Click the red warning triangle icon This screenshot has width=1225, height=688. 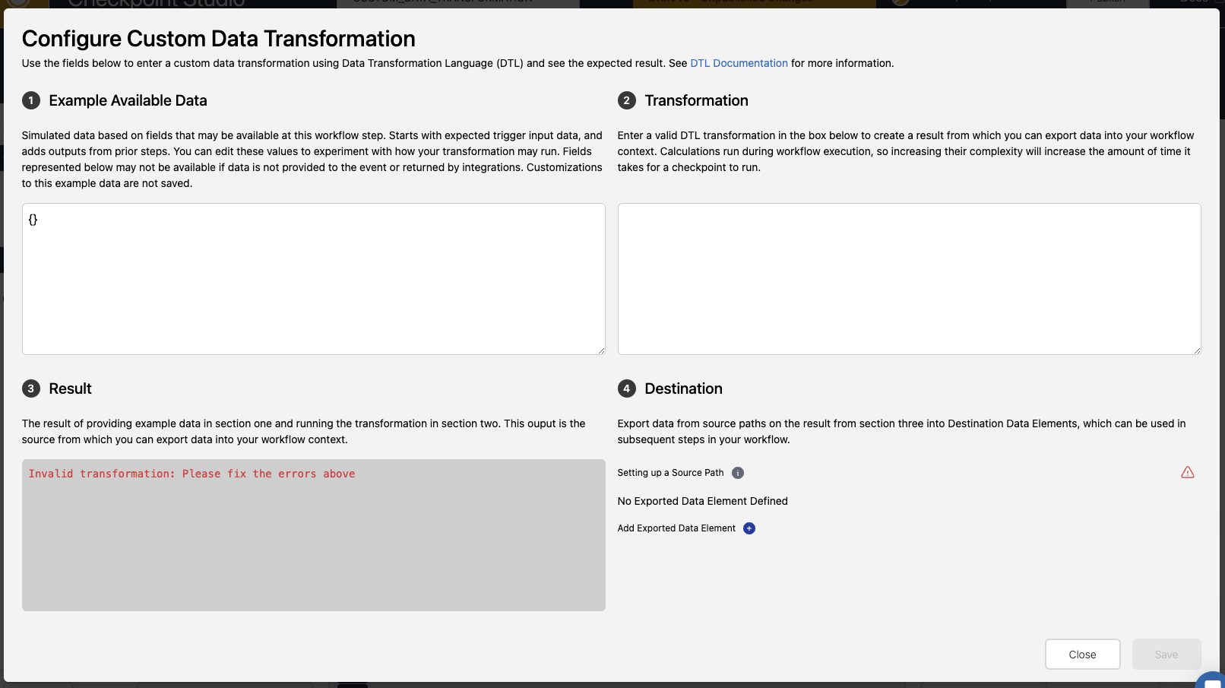point(1188,473)
